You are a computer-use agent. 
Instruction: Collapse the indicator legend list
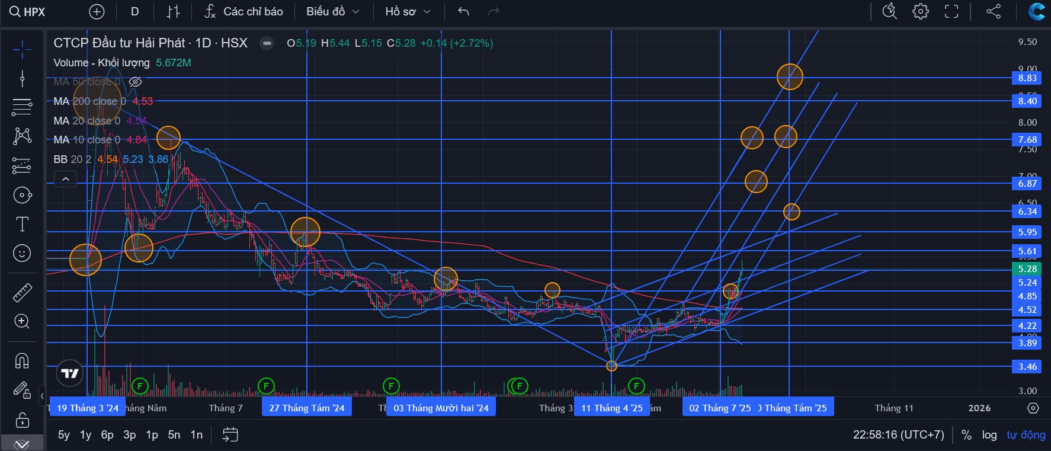click(x=66, y=178)
